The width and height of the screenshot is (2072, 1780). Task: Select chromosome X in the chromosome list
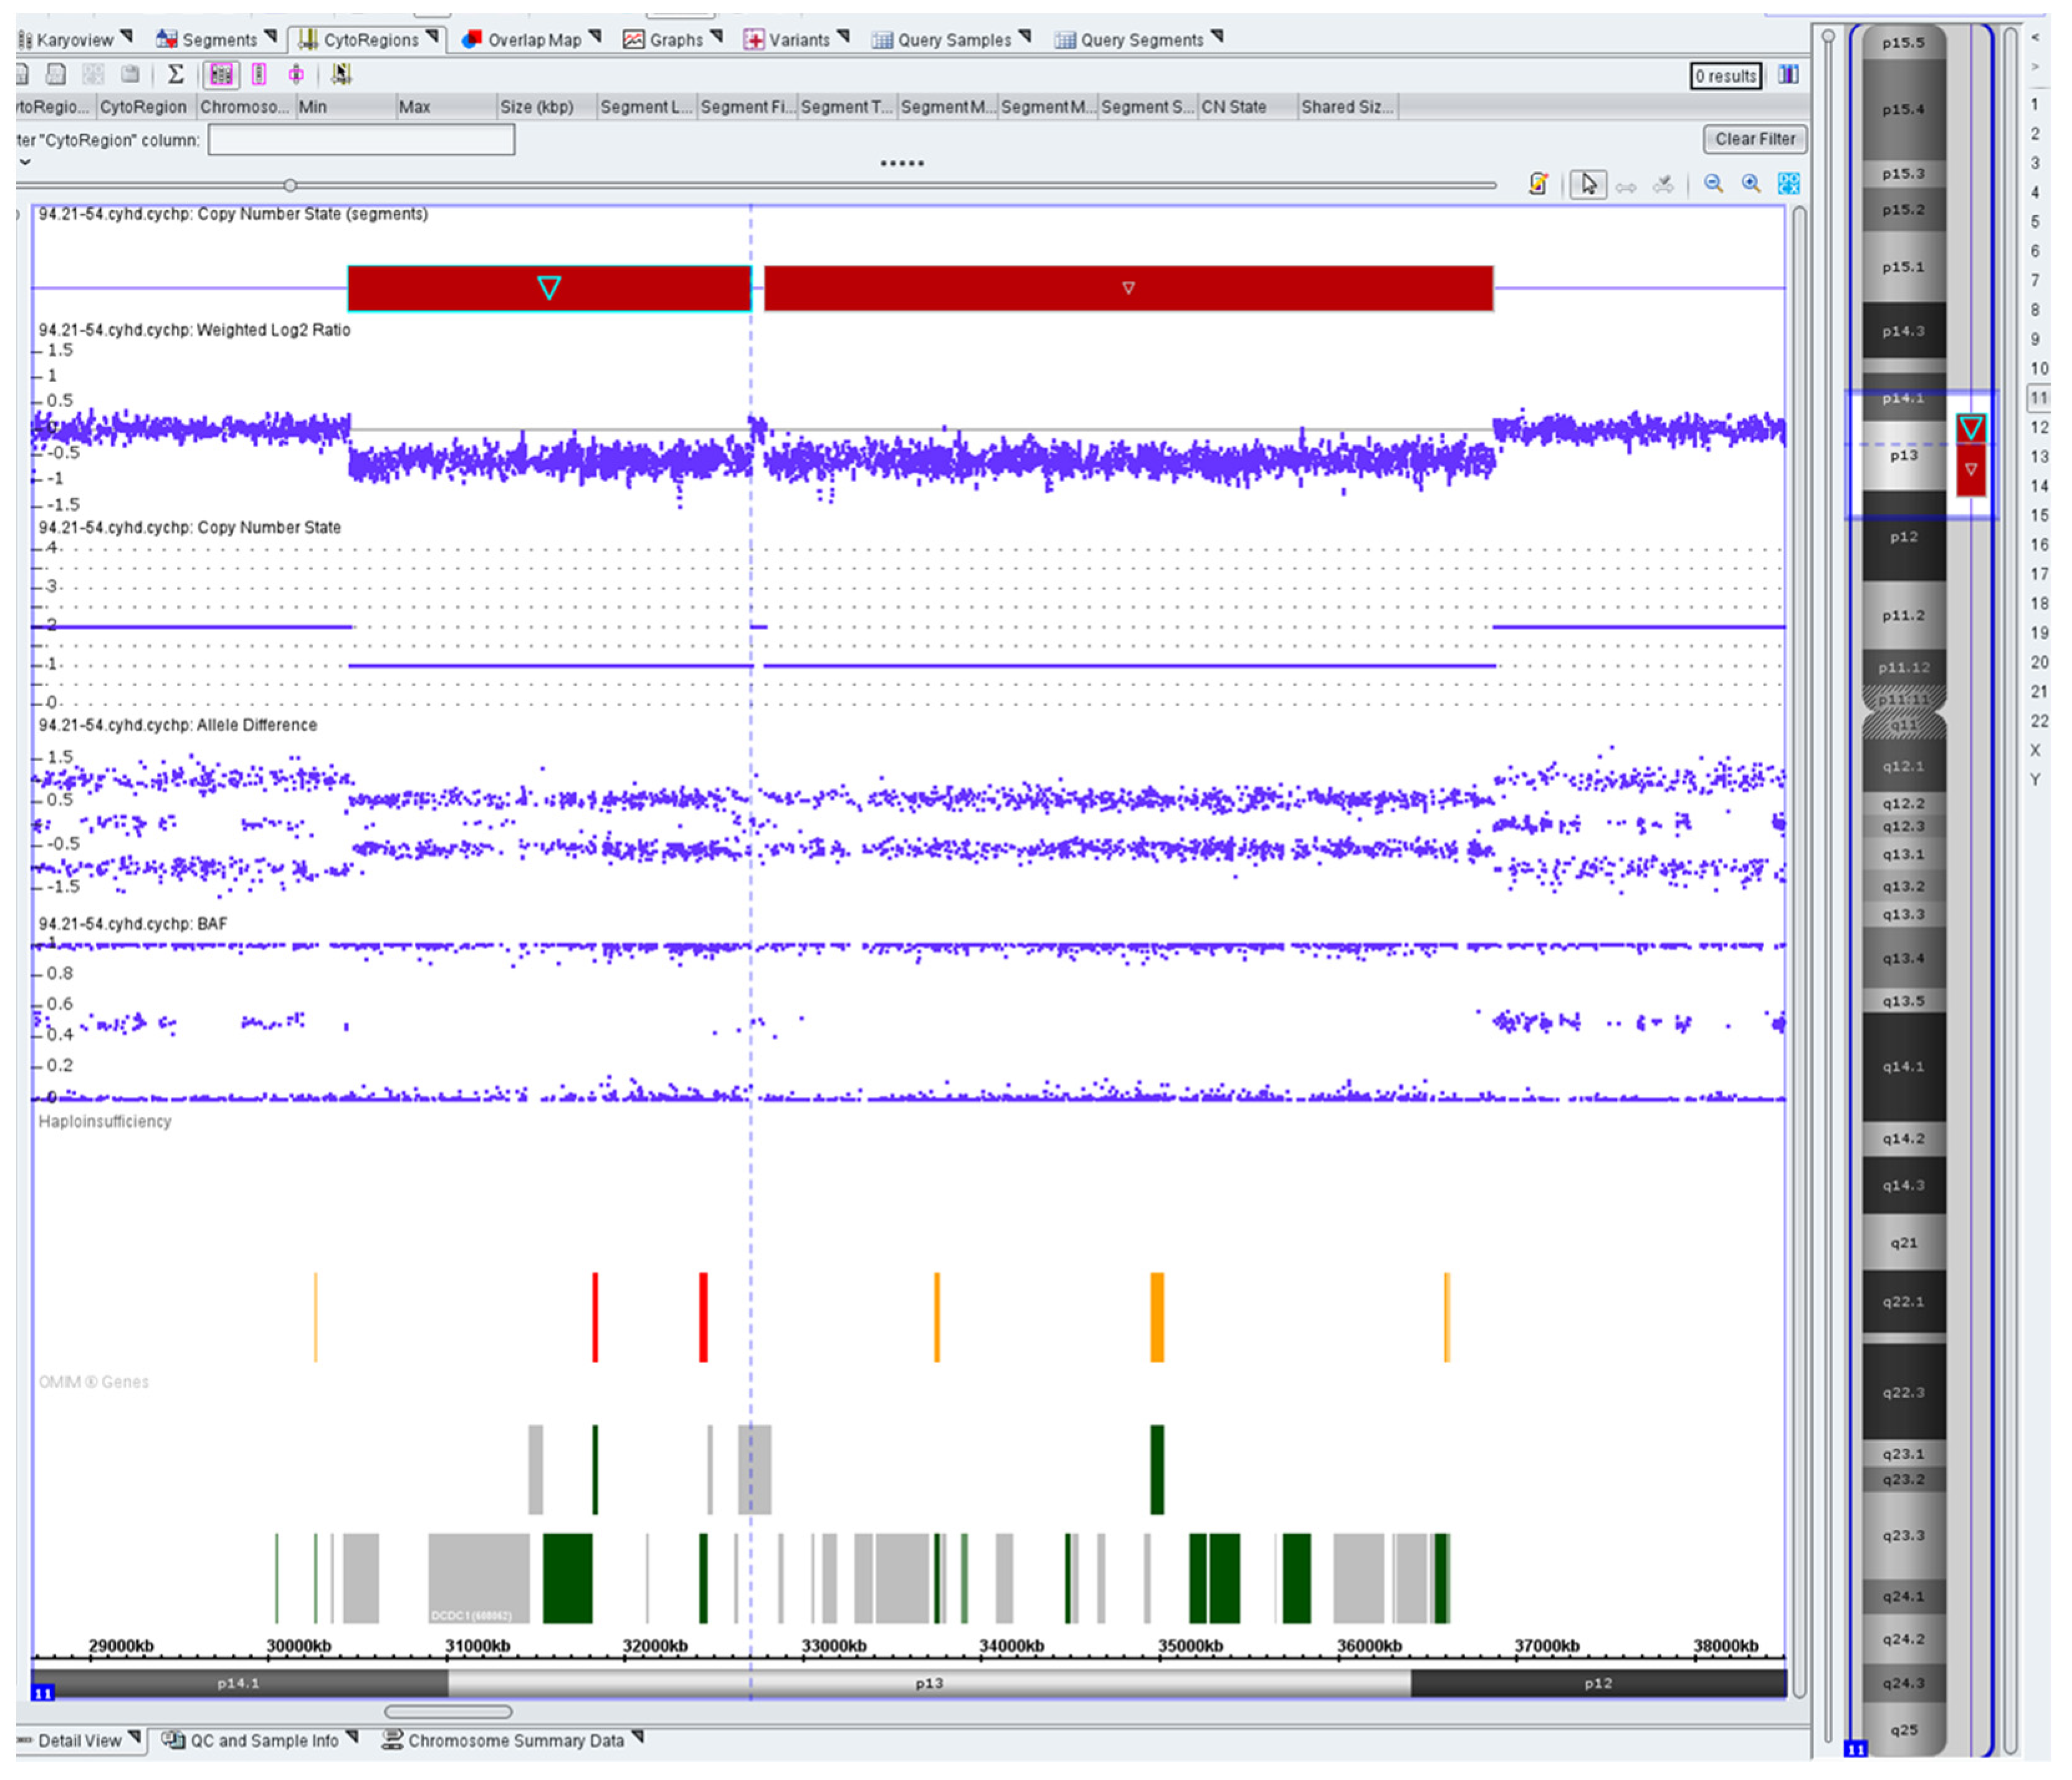click(x=2035, y=750)
